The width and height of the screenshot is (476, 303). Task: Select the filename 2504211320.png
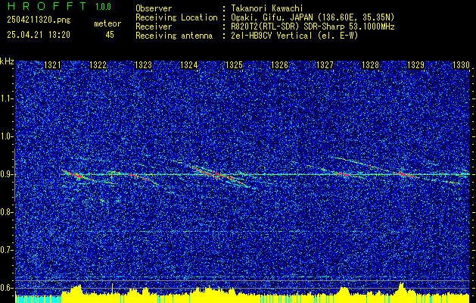click(39, 20)
